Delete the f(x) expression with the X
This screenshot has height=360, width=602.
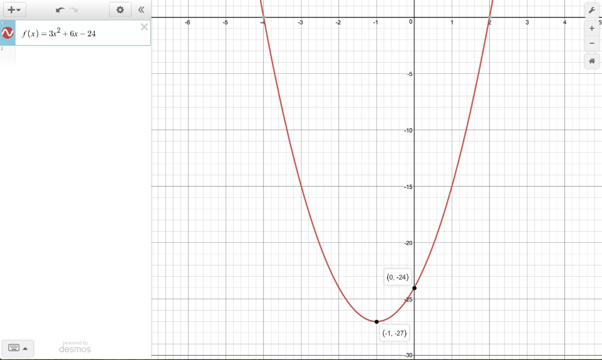click(144, 27)
